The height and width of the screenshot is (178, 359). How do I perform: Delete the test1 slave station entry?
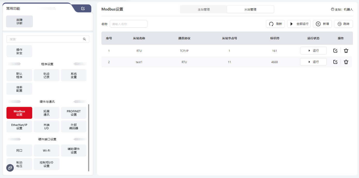346,62
